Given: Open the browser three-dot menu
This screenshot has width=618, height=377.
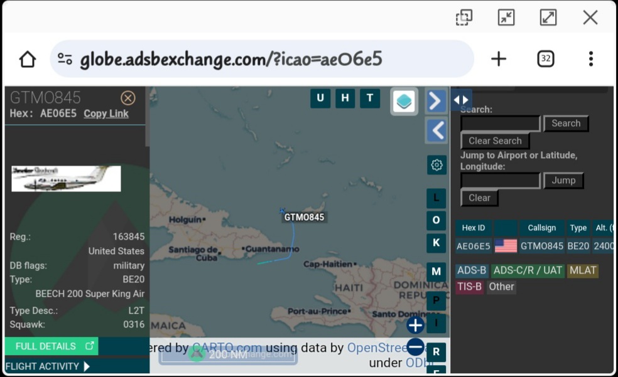Looking at the screenshot, I should (x=591, y=59).
